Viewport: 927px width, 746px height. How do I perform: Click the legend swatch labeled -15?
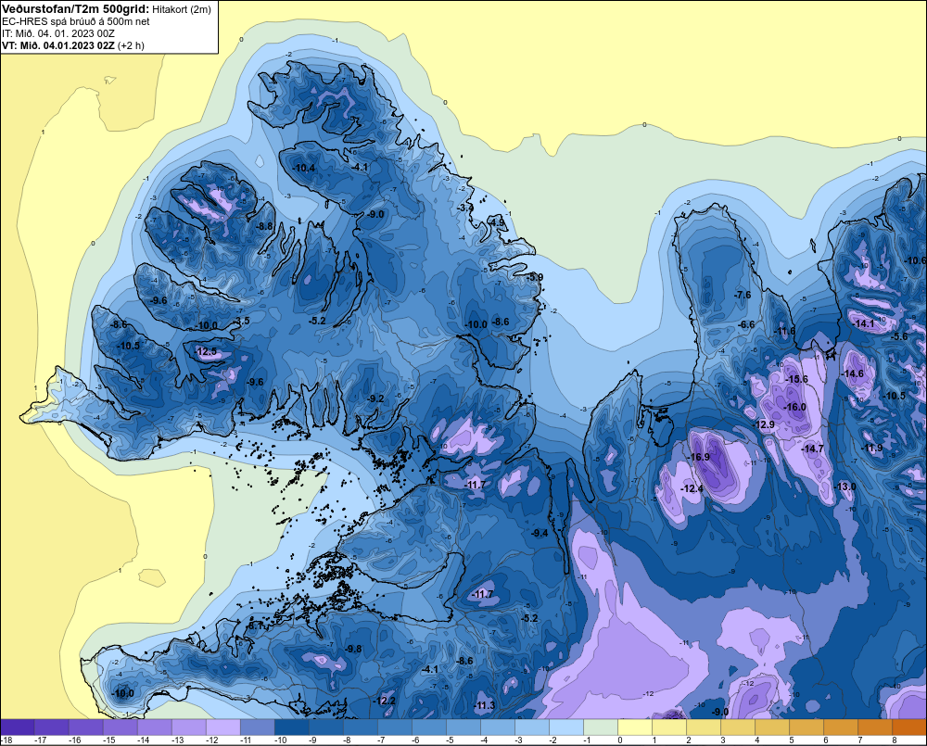click(120, 727)
